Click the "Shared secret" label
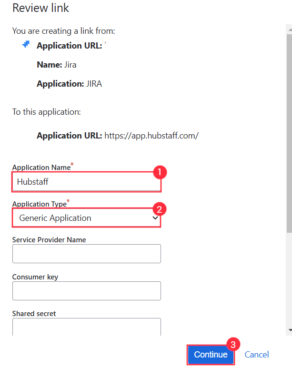This screenshot has width=292, height=377. tap(34, 314)
